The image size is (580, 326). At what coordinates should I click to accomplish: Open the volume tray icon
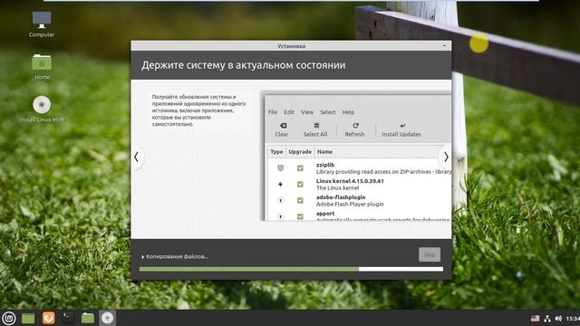pyautogui.click(x=558, y=318)
